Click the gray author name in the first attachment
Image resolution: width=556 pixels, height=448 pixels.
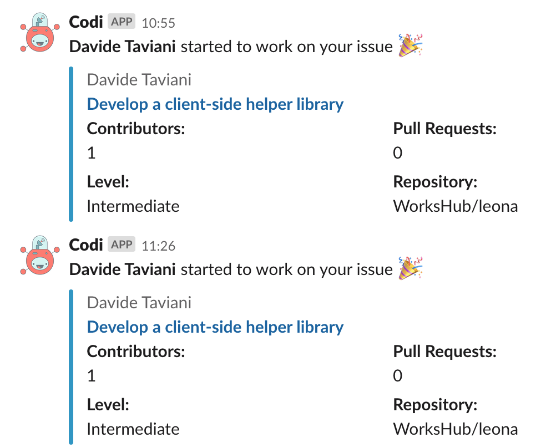tap(139, 80)
